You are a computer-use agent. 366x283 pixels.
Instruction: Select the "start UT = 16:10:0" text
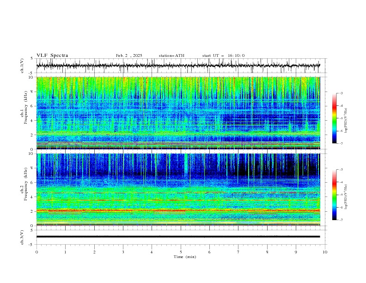pos(223,55)
